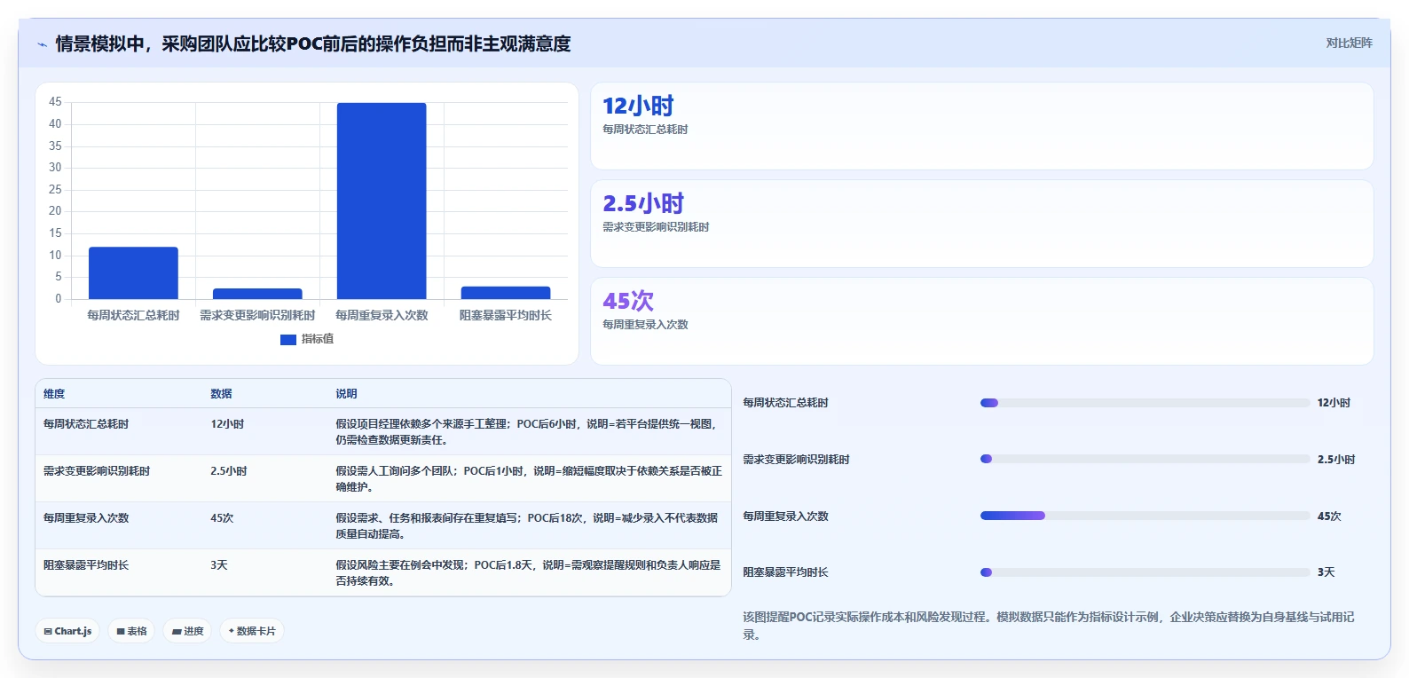This screenshot has width=1409, height=678.
Task: Click the 阻塞暴露平均时长 x-axis chart label
Action: [506, 316]
